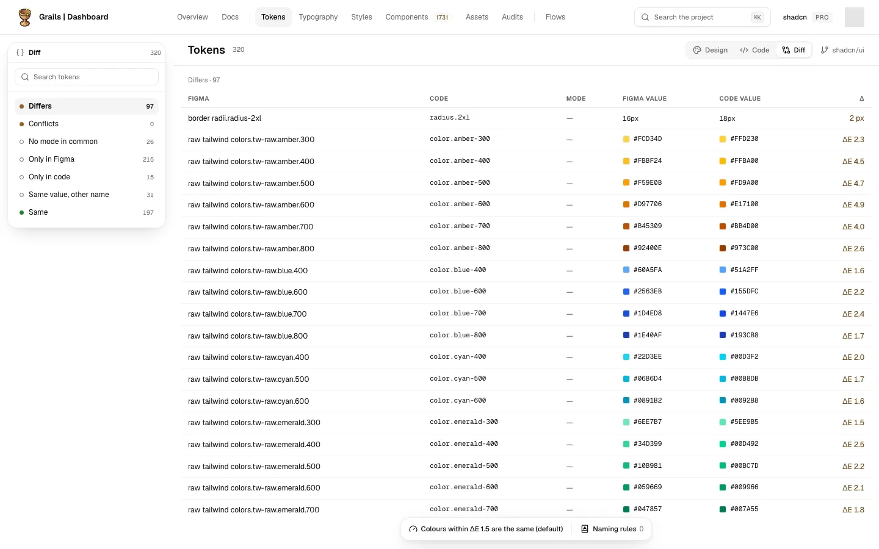Click the Grails trophy logo icon
879x549 pixels.
[x=25, y=17]
